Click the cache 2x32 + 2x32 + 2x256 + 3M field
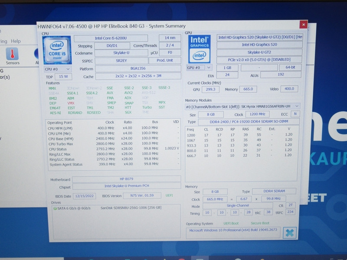Viewport: 347px width, 260px height. [x=138, y=76]
